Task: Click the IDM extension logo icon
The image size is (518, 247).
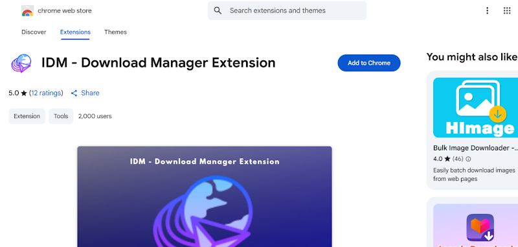Action: (x=21, y=63)
